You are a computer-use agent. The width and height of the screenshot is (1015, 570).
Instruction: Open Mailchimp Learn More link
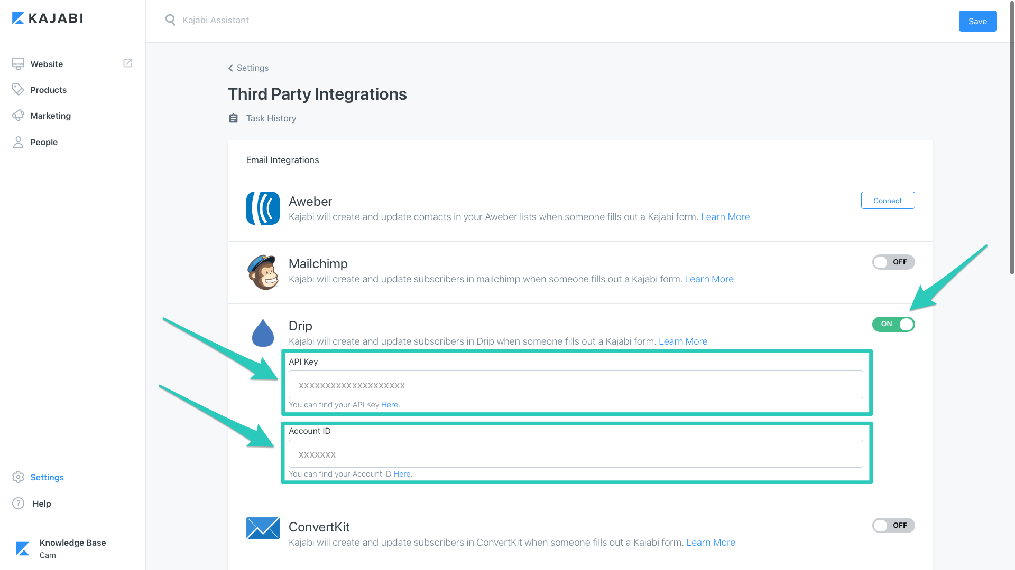pos(709,279)
